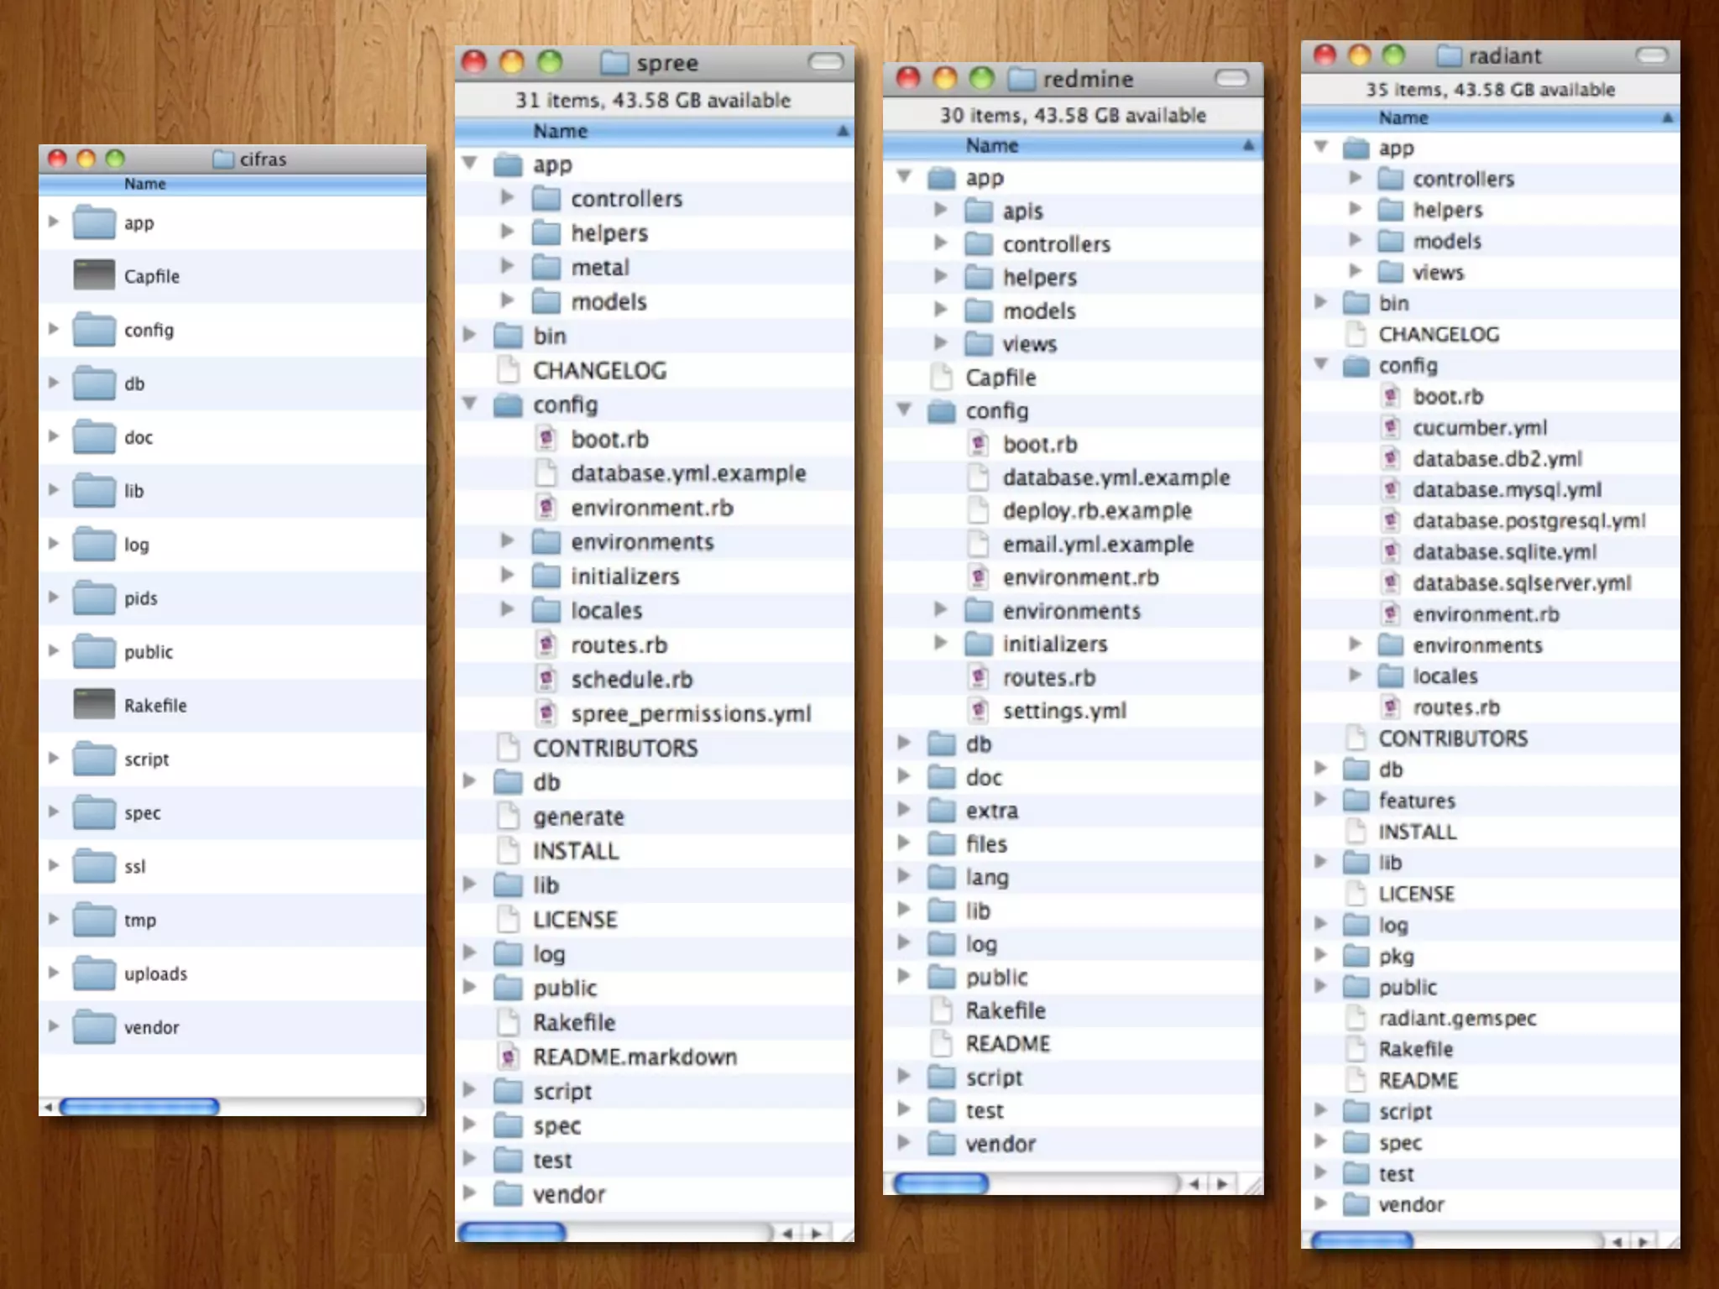Expand the features folder in radiant
Image resolution: width=1719 pixels, height=1289 pixels.
click(1320, 800)
